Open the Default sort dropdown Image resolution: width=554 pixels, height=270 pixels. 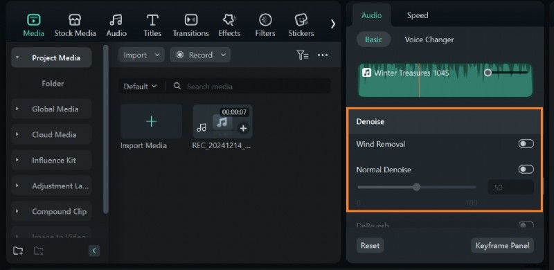[x=140, y=87]
